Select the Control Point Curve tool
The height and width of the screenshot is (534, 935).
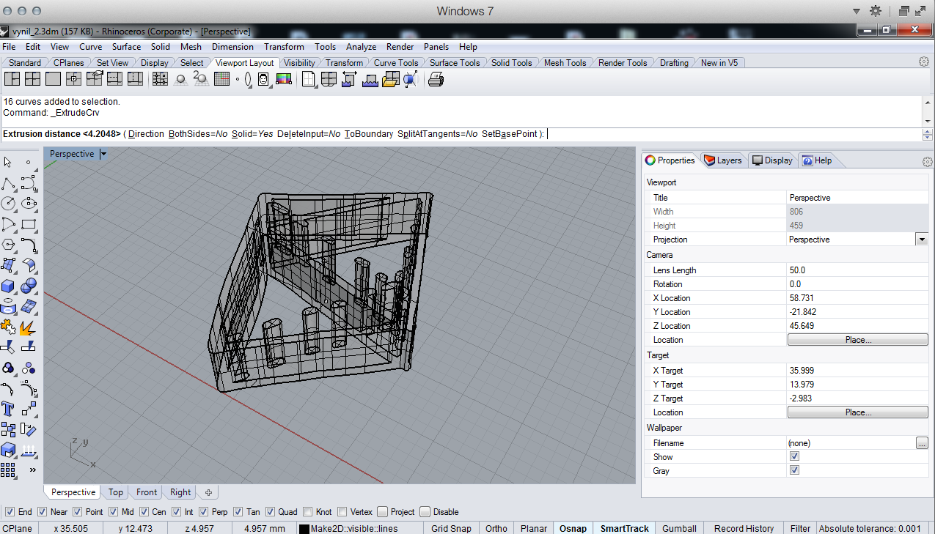[x=29, y=183]
